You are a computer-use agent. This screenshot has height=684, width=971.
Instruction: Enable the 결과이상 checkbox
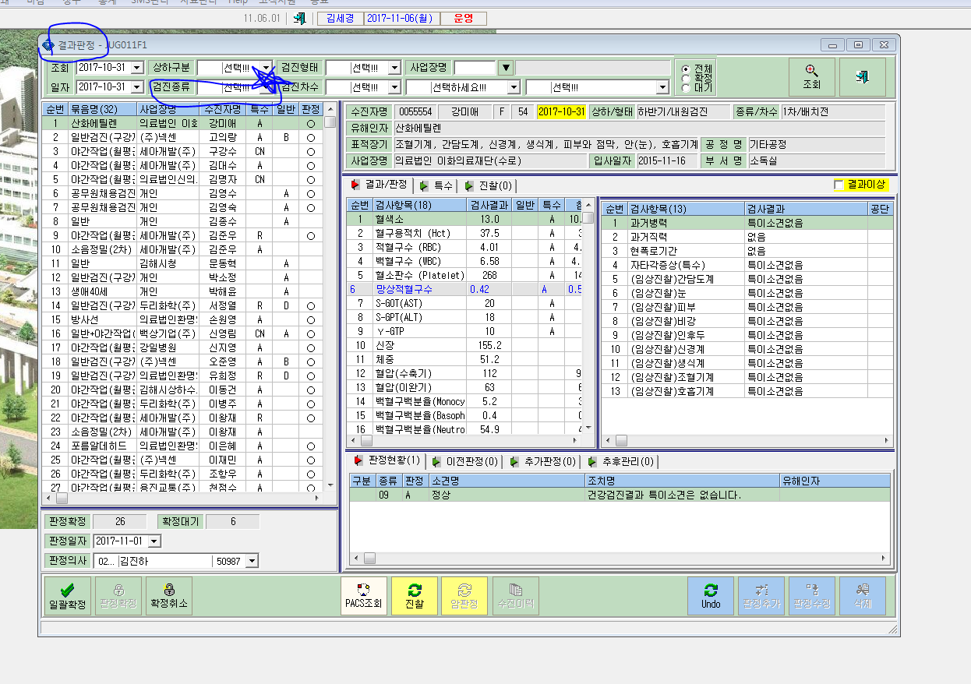tap(839, 185)
